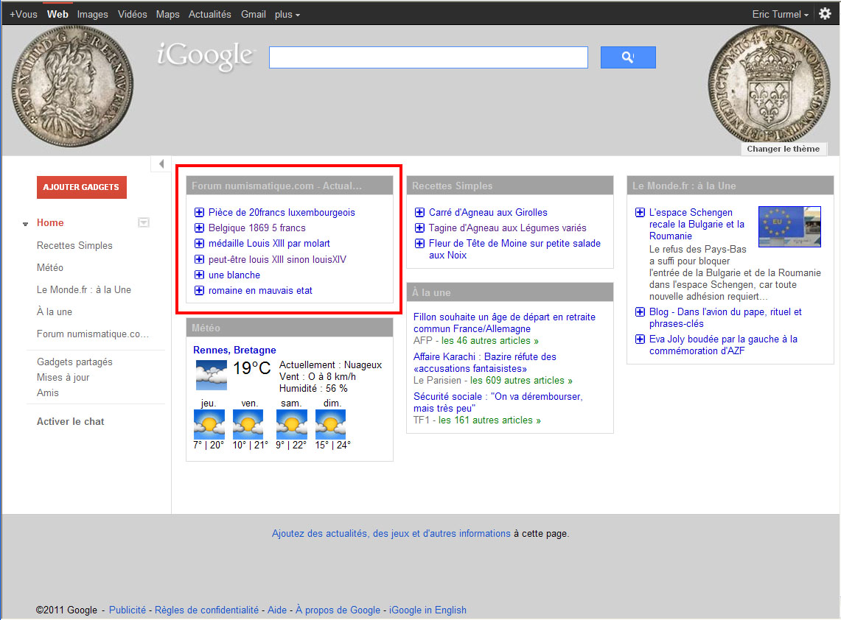Go to Vidéos in the top bar
This screenshot has height=620, width=841.
(132, 15)
